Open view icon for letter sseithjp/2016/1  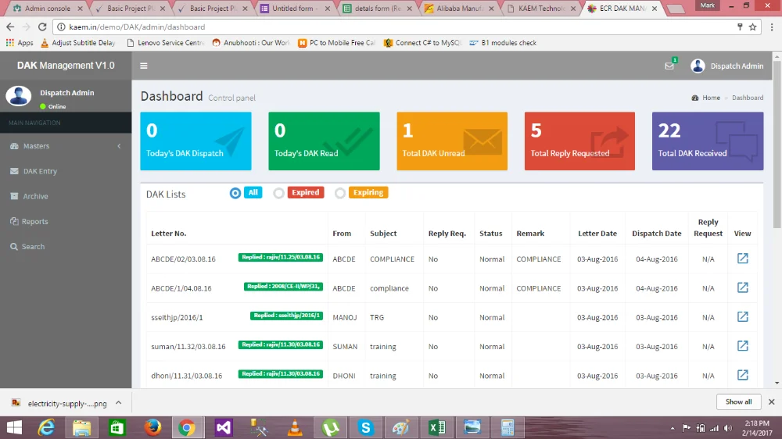click(x=742, y=317)
